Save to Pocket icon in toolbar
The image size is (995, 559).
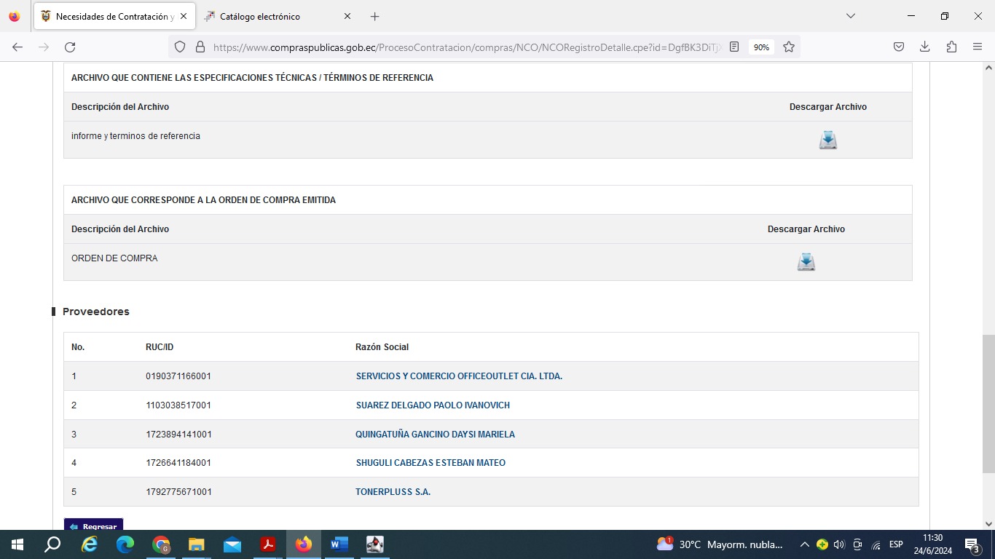coord(899,47)
